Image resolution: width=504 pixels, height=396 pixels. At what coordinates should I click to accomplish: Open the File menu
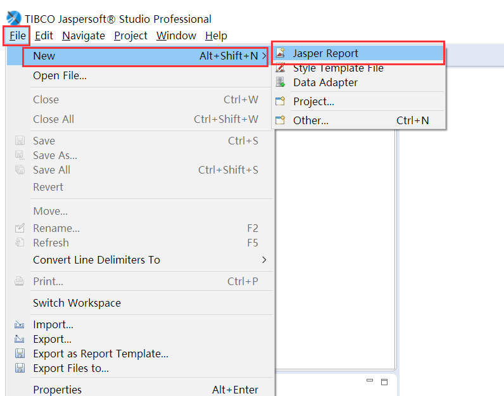pyautogui.click(x=17, y=35)
